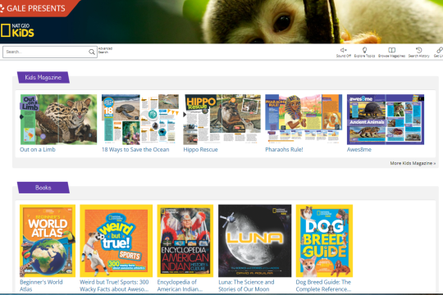This screenshot has height=295, width=443.
Task: Open Search History clock icon
Action: tap(418, 50)
